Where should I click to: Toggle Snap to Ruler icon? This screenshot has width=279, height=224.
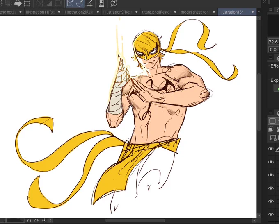click(x=71, y=3)
